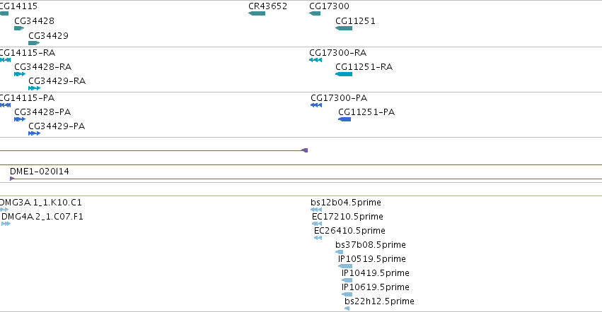Click the CG17300-RA label text

(338, 52)
